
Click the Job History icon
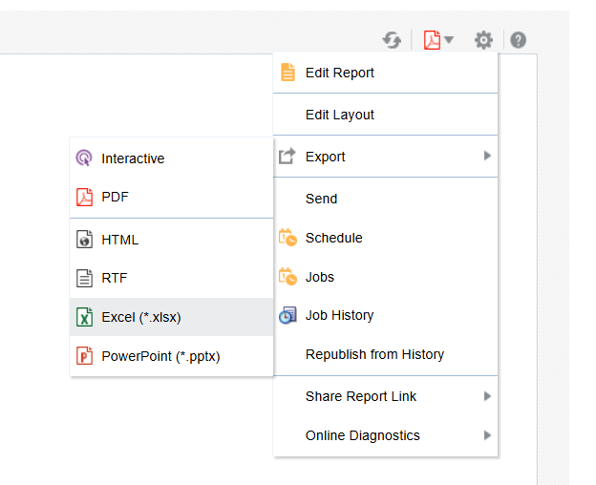point(287,315)
